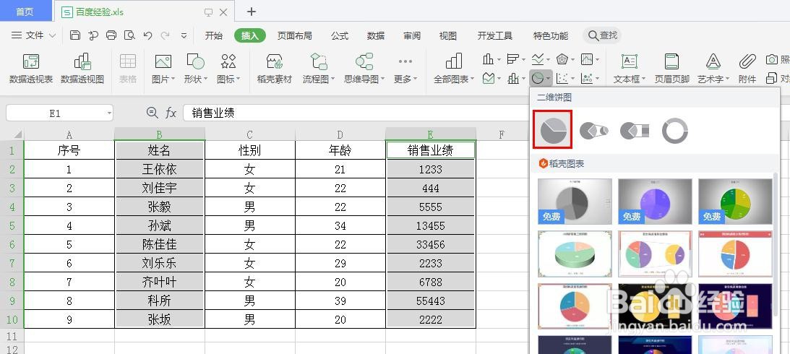Click the 图标 icons library button
This screenshot has width=790, height=354.
coord(228,62)
